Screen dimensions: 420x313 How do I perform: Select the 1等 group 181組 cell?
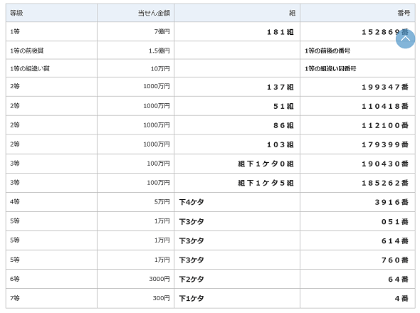tap(280, 32)
